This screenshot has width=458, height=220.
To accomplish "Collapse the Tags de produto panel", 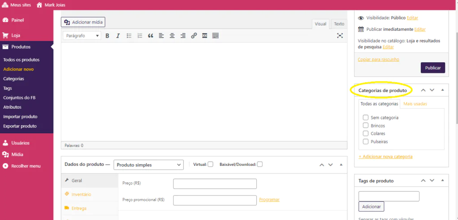I will click(442, 181).
